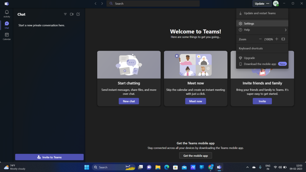306x172 pixels.
Task: Click the diamond Upgrade icon
Action: (x=241, y=58)
